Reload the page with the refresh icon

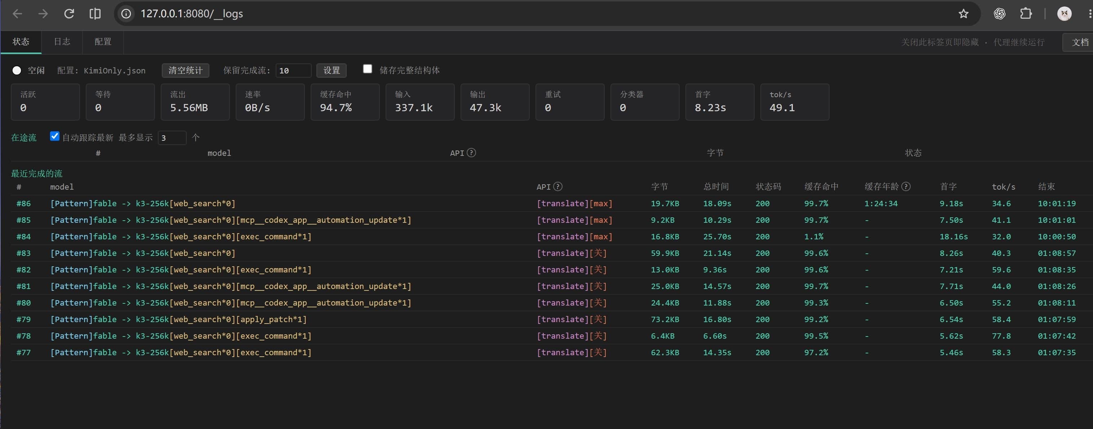coord(69,14)
